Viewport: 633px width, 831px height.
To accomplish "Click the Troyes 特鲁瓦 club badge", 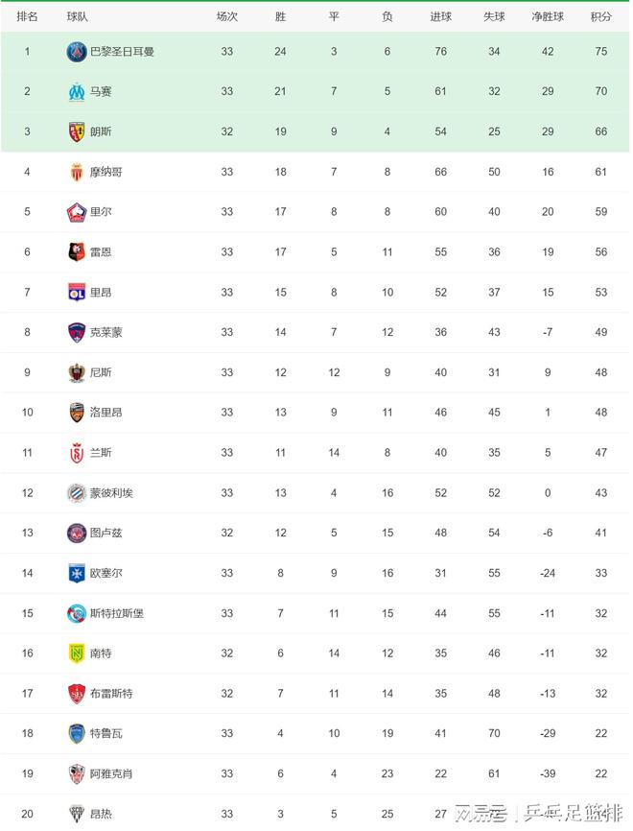I will [77, 733].
